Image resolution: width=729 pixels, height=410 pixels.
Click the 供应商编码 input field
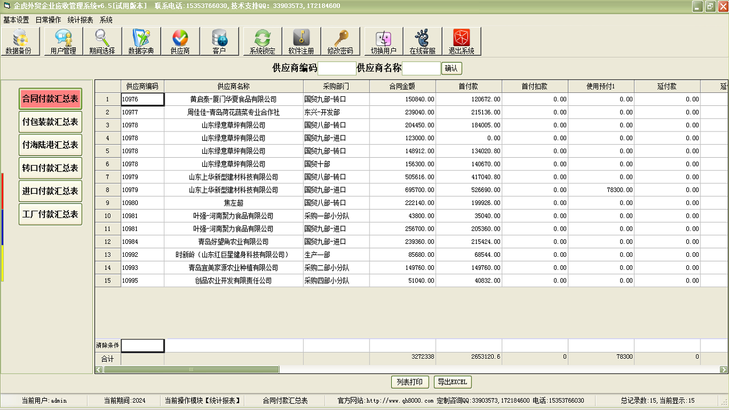(337, 68)
